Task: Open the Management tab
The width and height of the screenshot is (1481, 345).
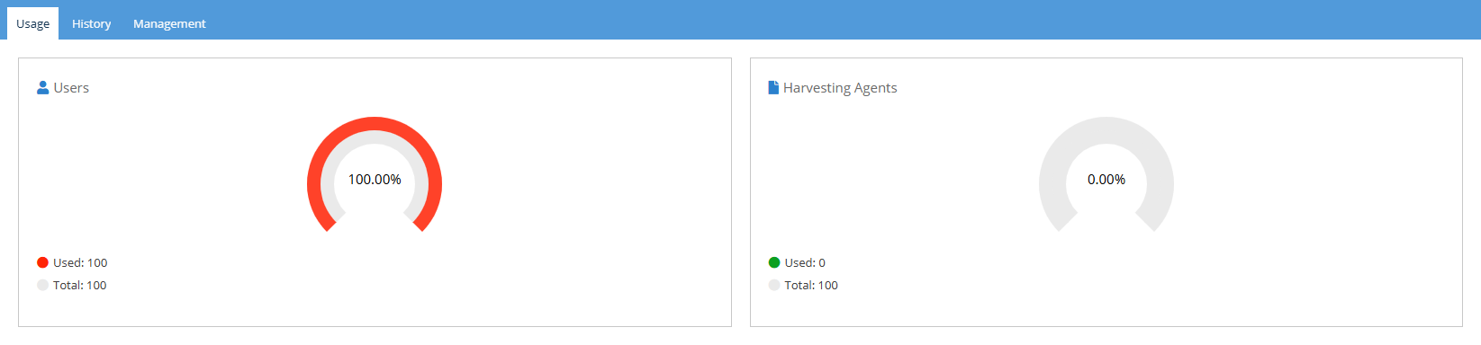Action: (169, 23)
